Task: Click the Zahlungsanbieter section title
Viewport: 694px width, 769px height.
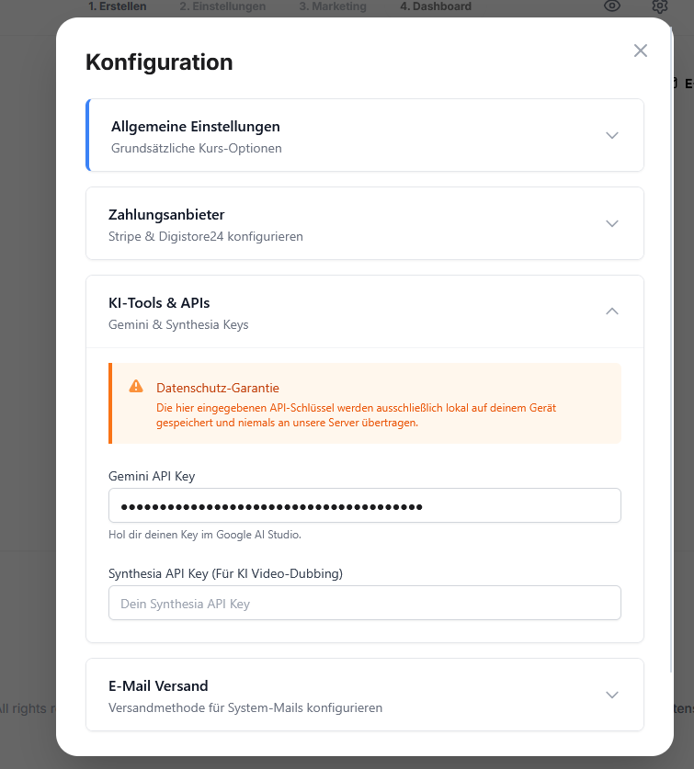Action: tap(166, 214)
